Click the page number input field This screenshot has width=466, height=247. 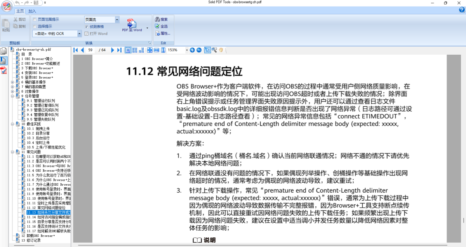90,50
